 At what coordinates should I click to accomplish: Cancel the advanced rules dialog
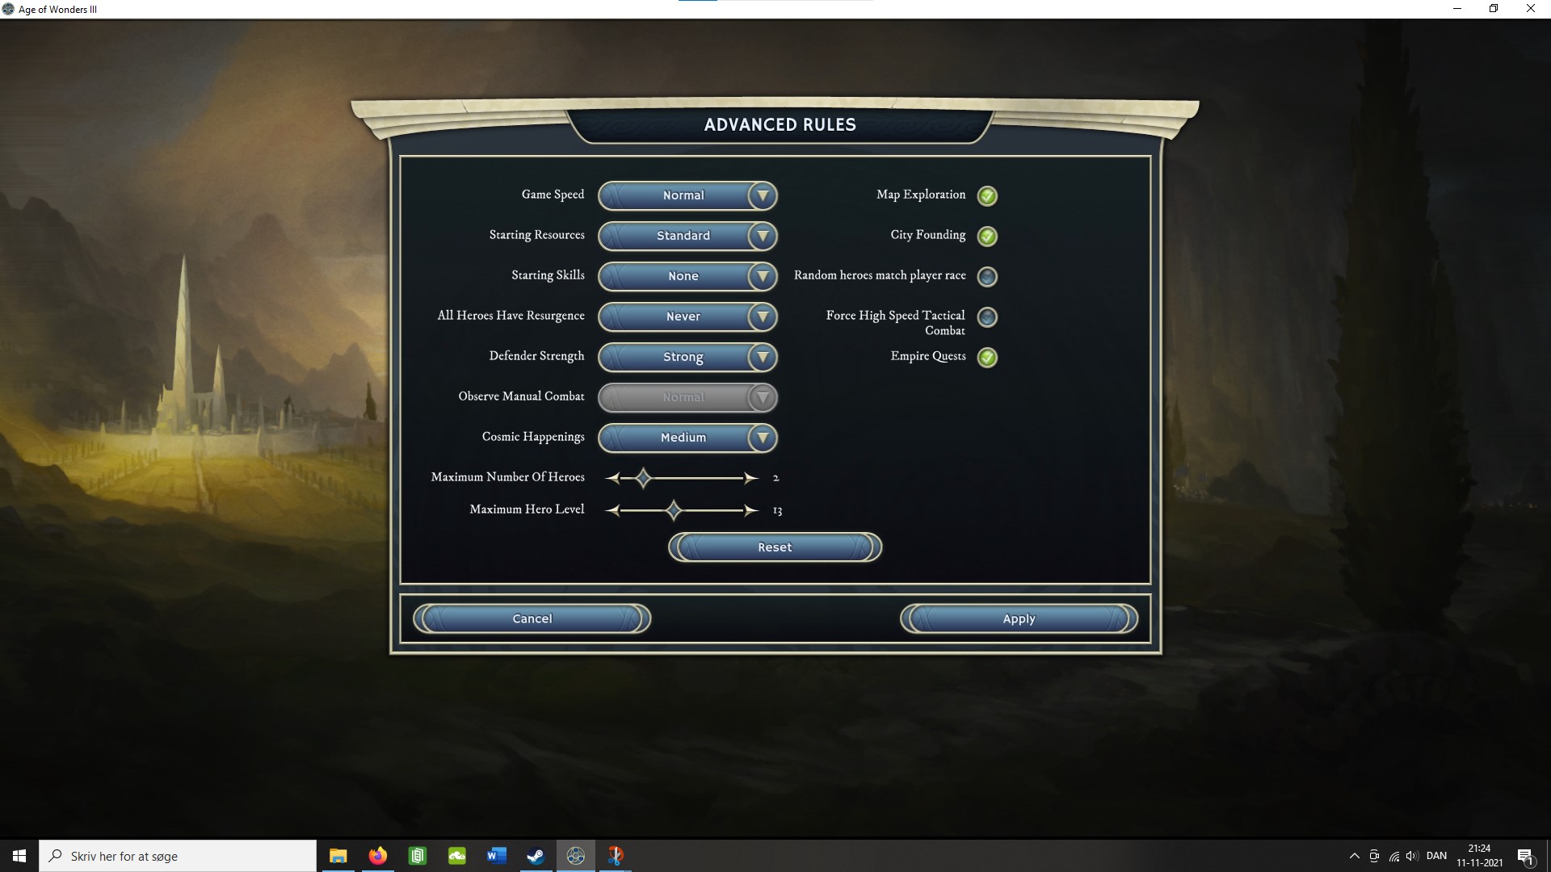pyautogui.click(x=532, y=618)
